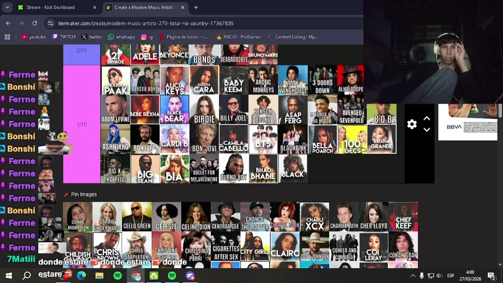Viewport: 503px width, 283px height.
Task: Open taskbar search magnifier
Action: coord(27,276)
